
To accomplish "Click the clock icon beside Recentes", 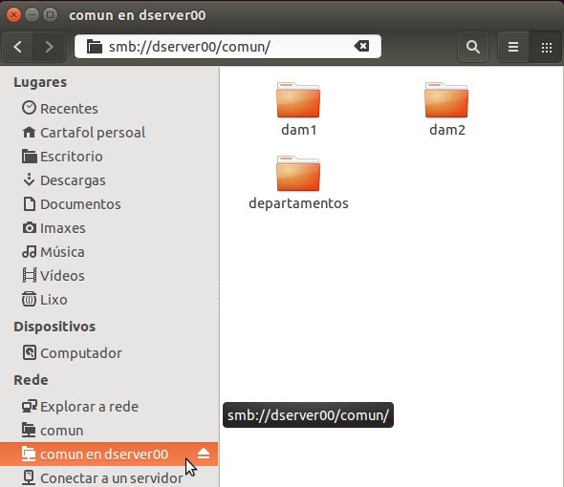I will click(29, 108).
